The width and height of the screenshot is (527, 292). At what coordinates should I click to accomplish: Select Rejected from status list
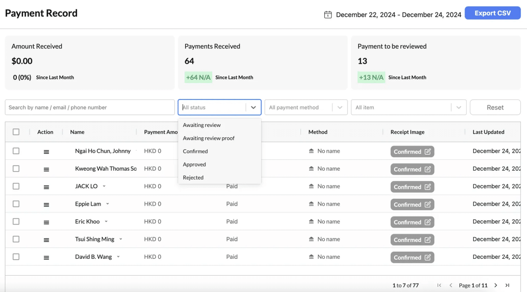[x=220, y=178]
